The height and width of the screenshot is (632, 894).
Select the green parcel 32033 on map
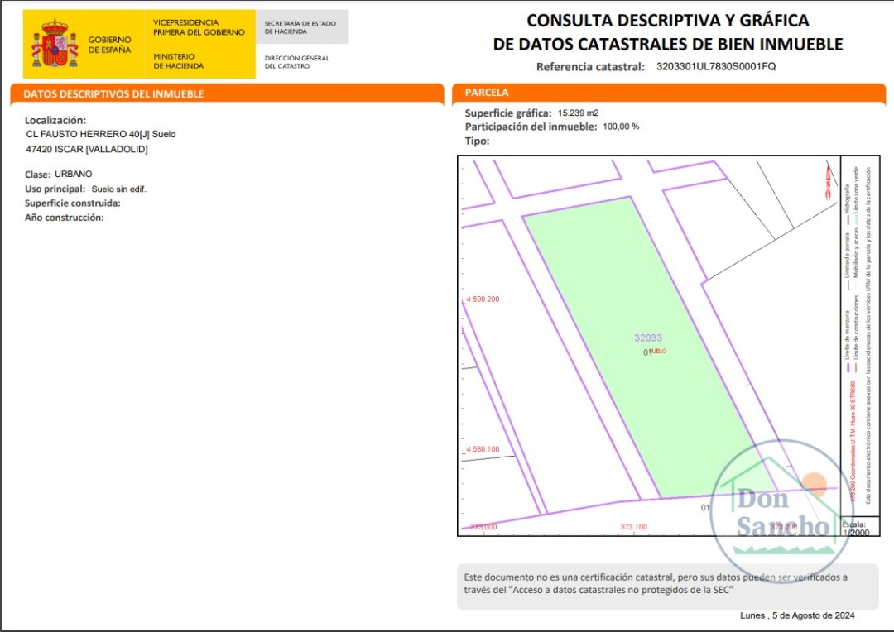tap(648, 347)
